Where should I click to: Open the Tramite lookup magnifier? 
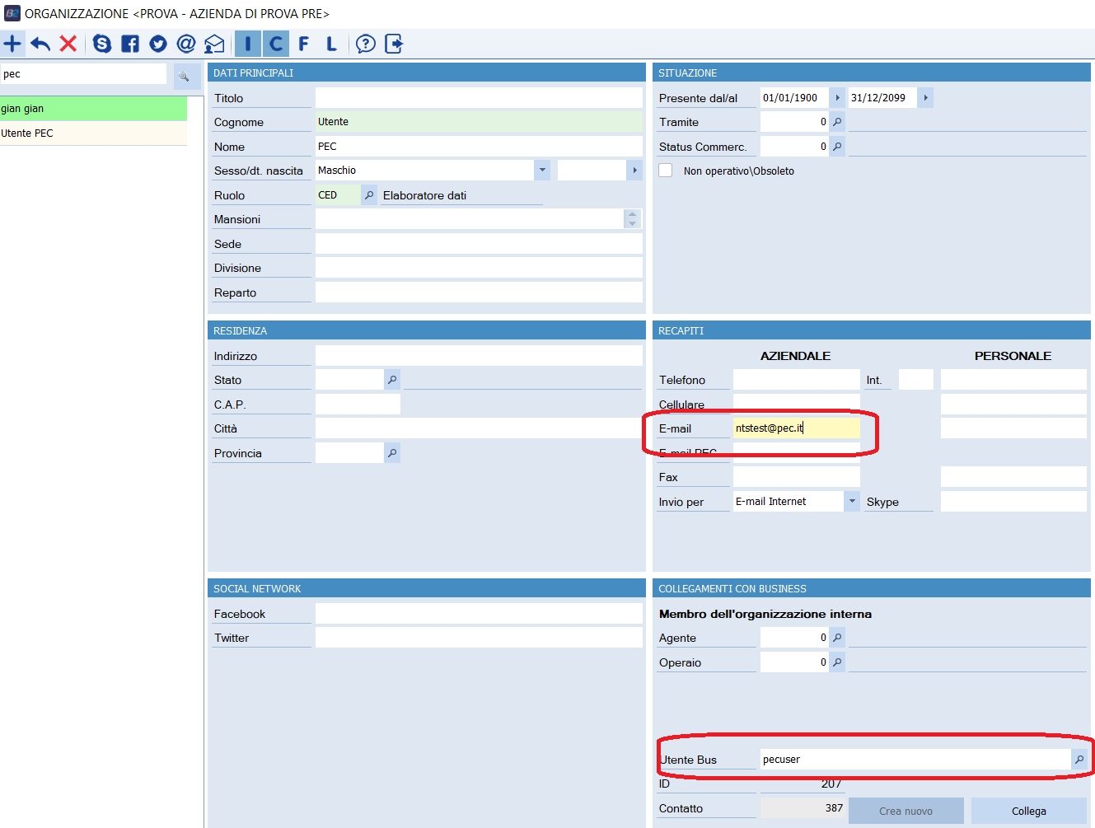pos(837,122)
